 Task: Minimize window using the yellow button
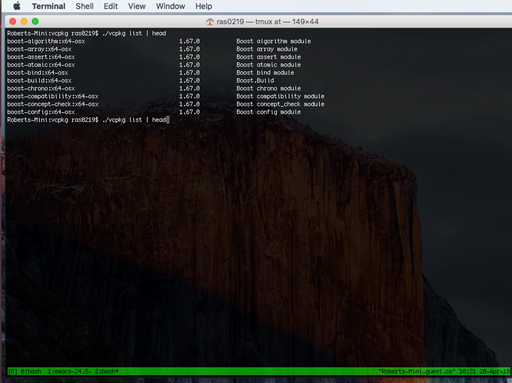(x=24, y=21)
